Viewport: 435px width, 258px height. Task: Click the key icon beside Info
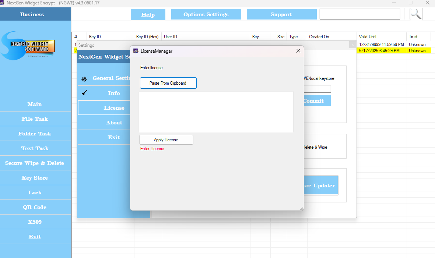84,93
